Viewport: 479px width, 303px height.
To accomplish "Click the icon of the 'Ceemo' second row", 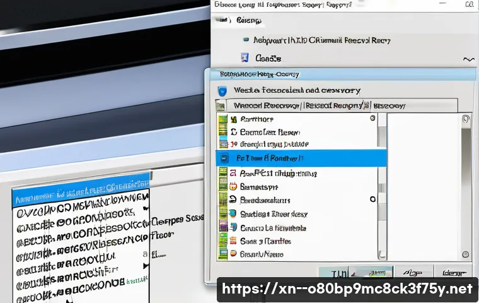I will [234, 132].
